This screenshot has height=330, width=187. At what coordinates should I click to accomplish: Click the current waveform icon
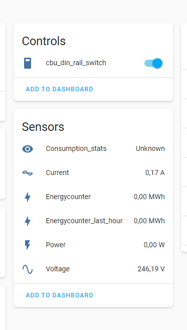point(28,173)
